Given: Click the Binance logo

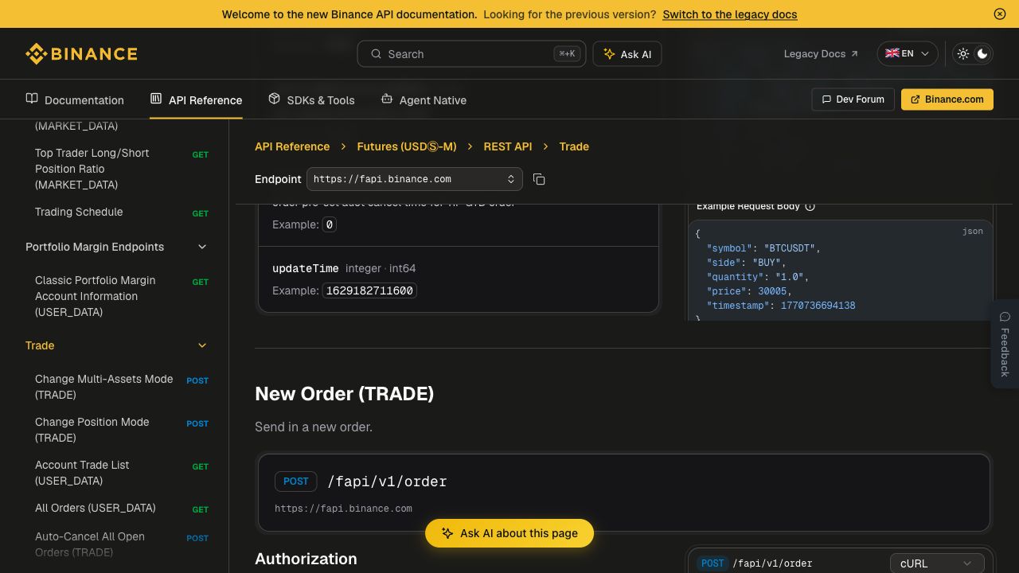Looking at the screenshot, I should pos(81,53).
